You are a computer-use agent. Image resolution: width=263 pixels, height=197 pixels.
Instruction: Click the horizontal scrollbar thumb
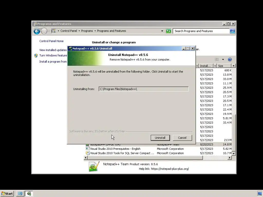[x=145, y=158]
